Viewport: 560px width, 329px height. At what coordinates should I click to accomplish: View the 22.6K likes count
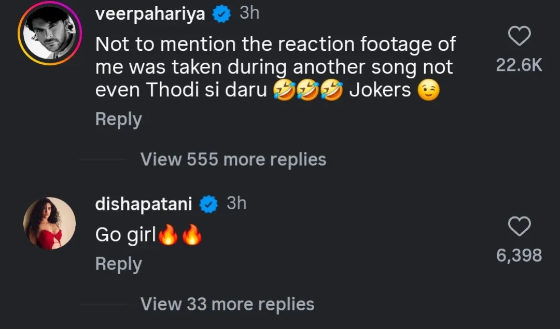point(519,65)
